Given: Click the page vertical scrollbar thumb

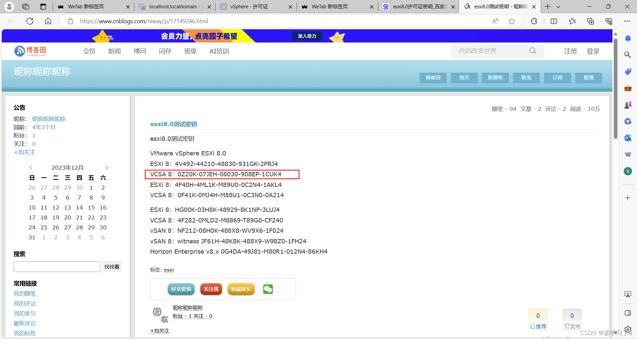Looking at the screenshot, I should (x=615, y=88).
